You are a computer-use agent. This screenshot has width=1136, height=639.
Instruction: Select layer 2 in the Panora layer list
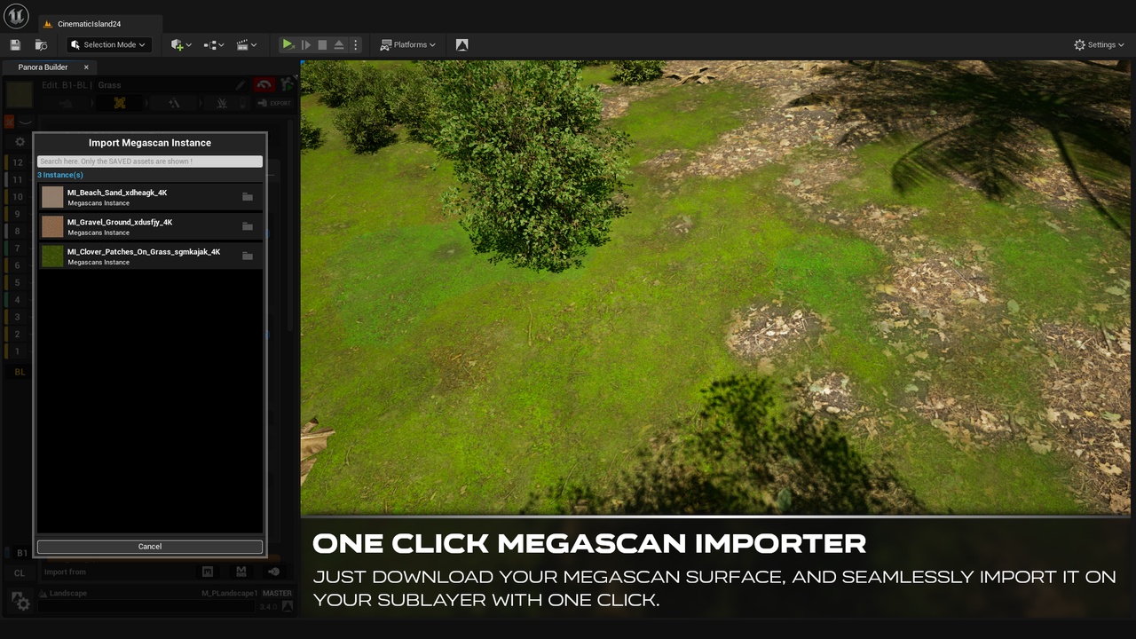click(18, 334)
